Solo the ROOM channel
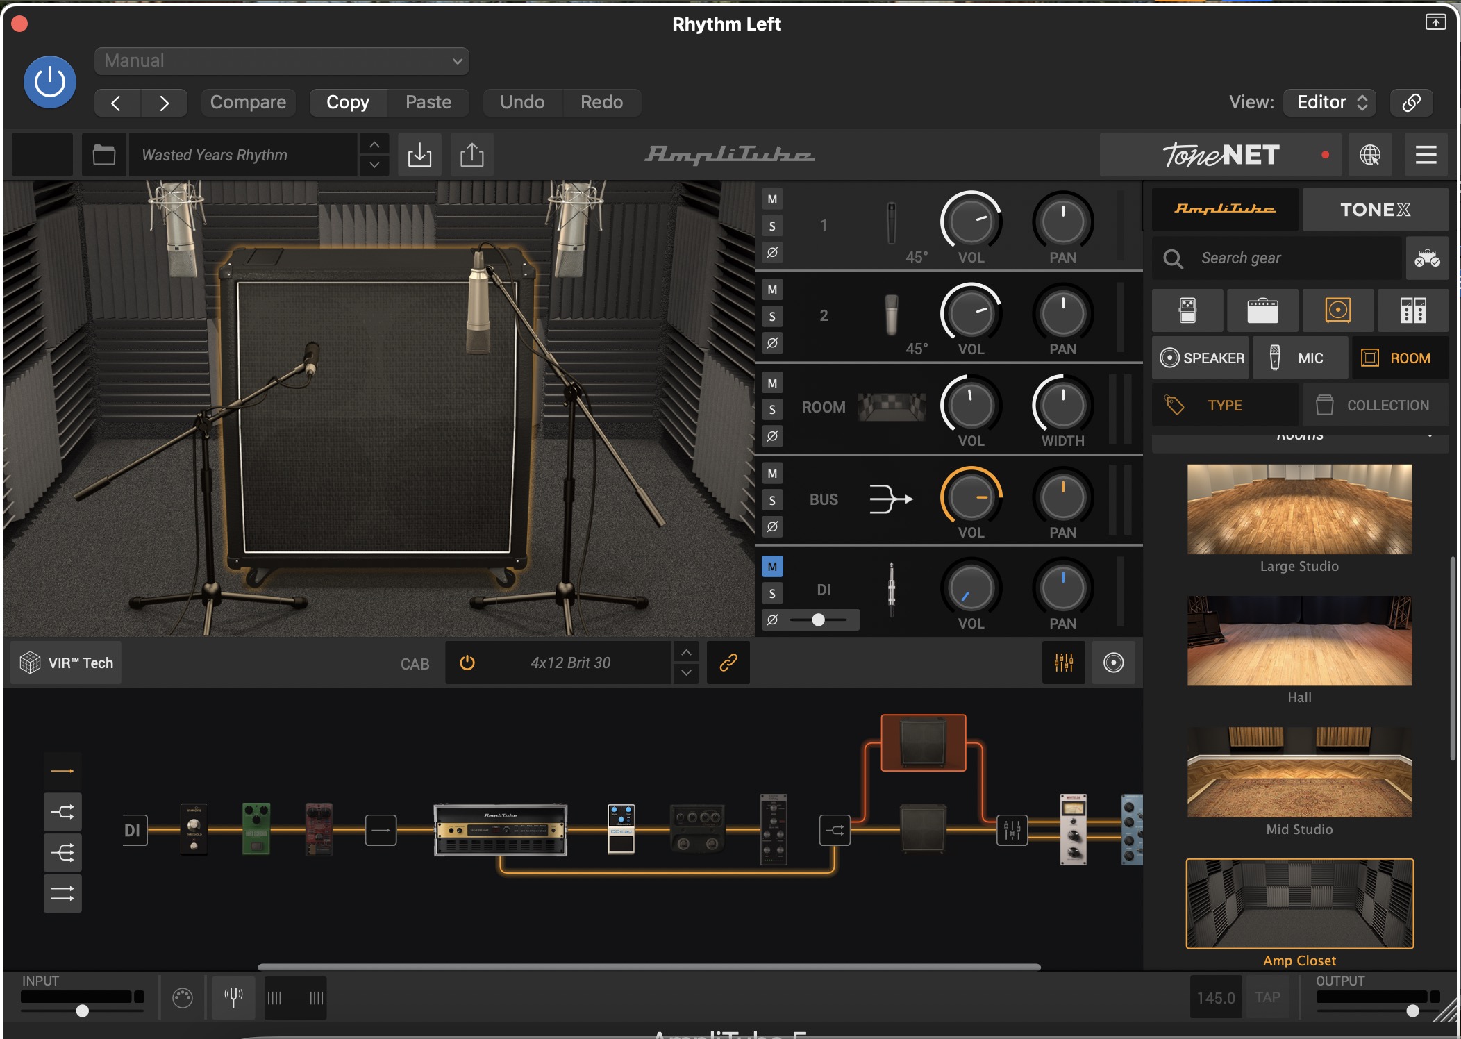 [x=772, y=410]
